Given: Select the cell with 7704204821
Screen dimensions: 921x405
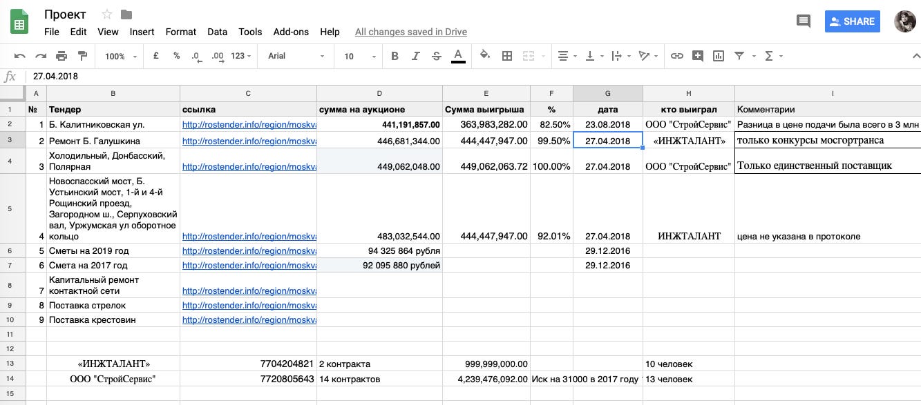Looking at the screenshot, I should [x=248, y=364].
